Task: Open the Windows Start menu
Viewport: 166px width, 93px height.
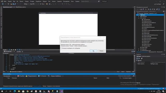Action: click(2, 91)
